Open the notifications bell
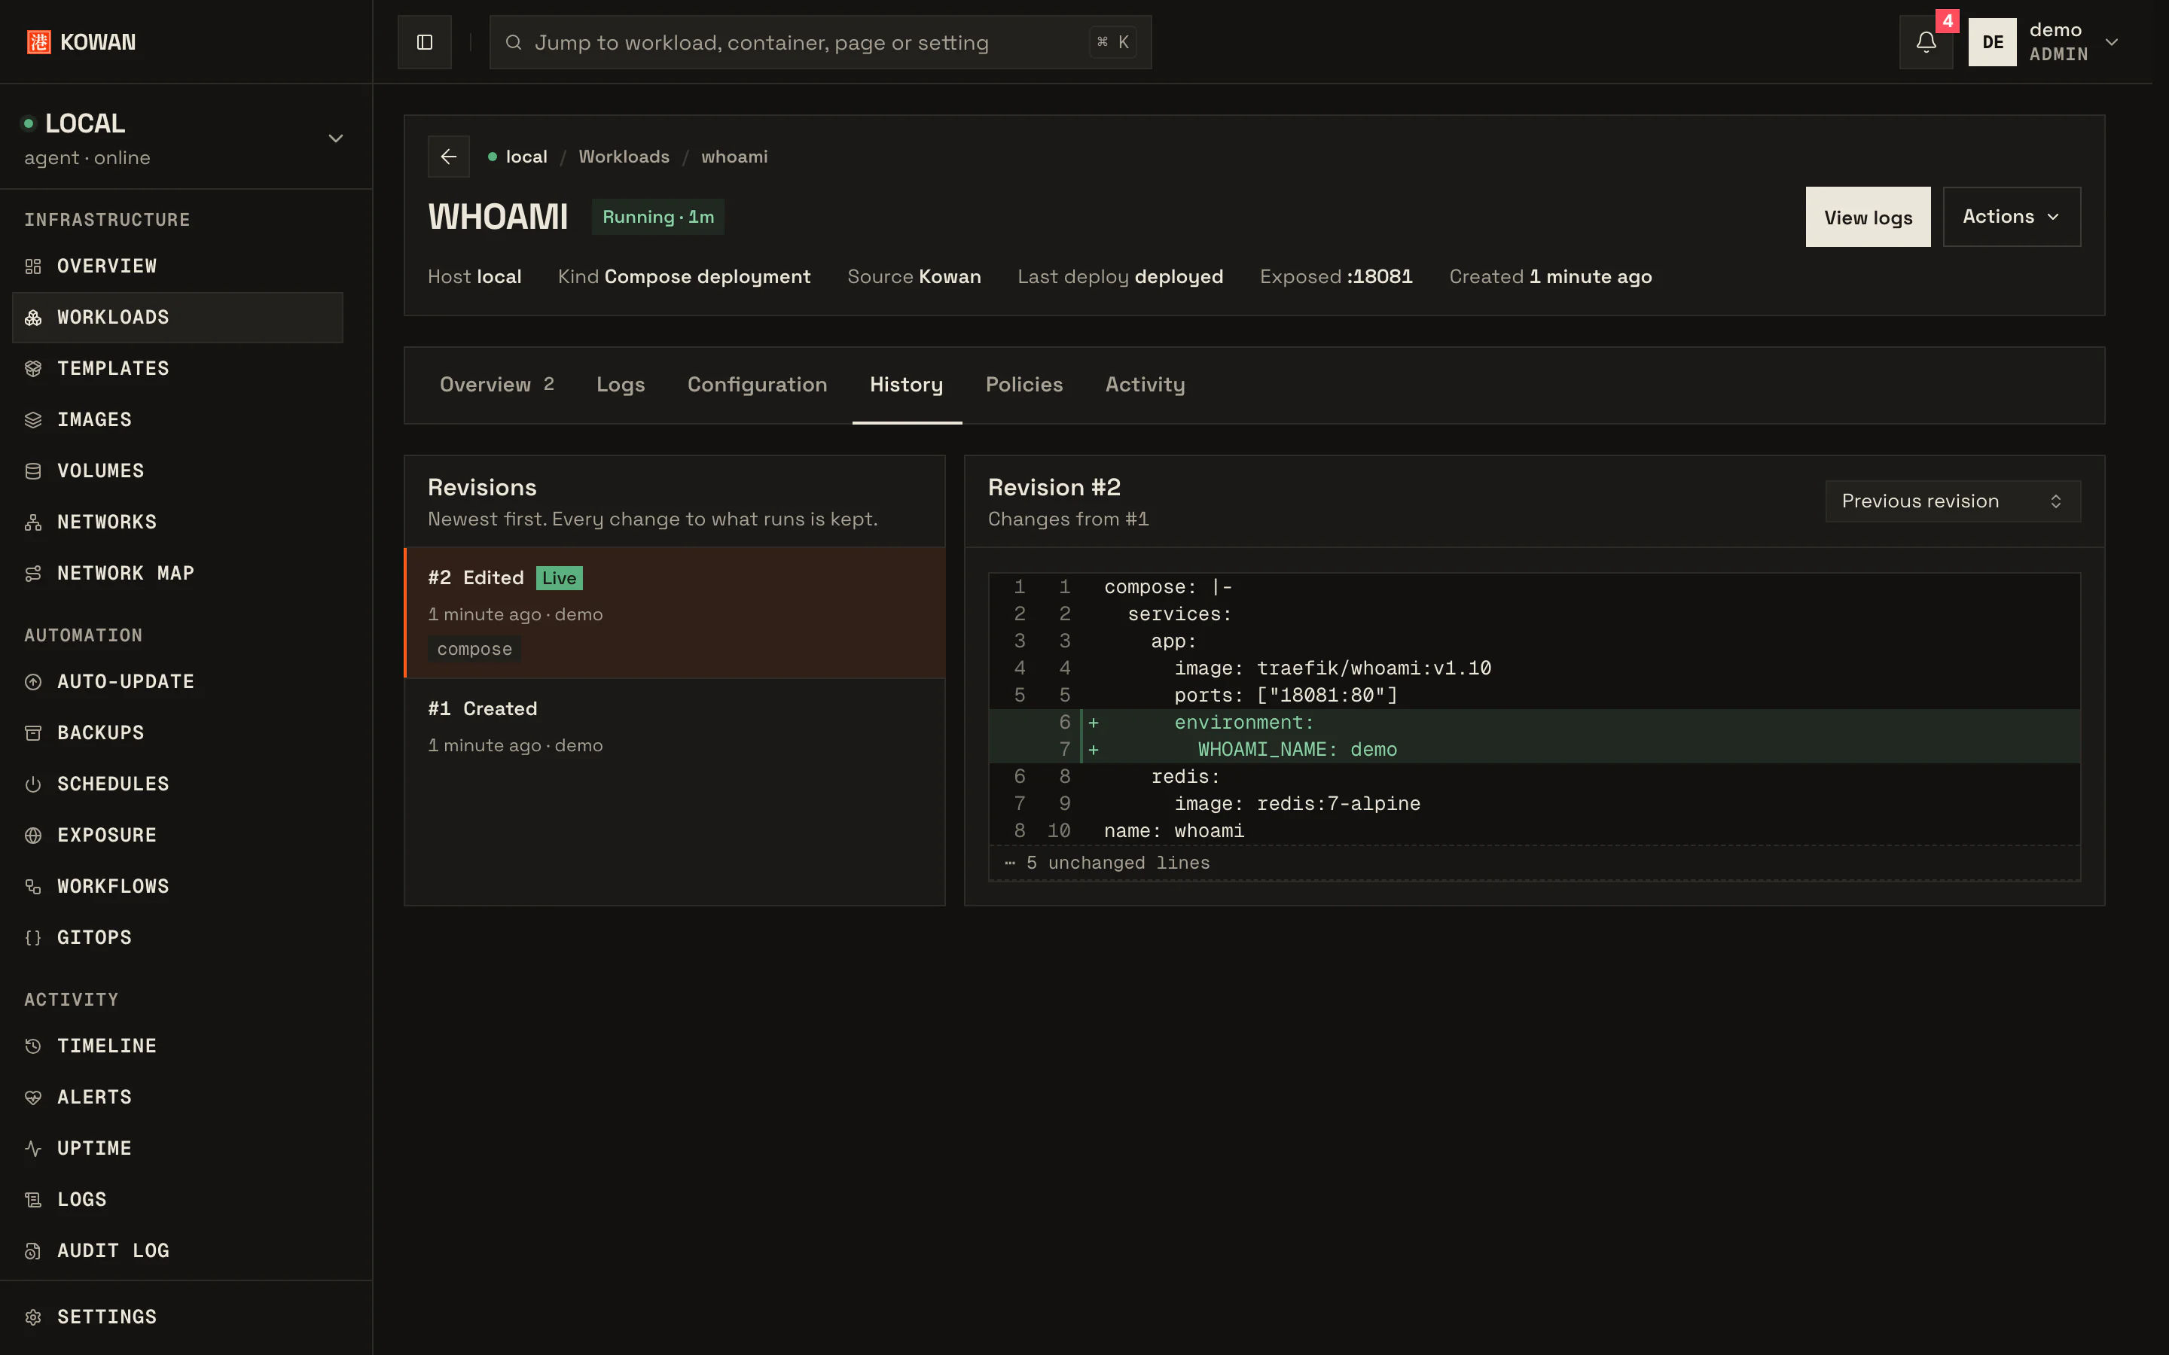 (1925, 42)
